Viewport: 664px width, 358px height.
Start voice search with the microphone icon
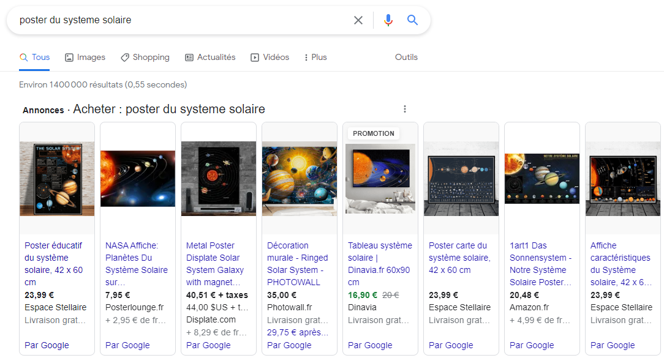click(x=388, y=20)
